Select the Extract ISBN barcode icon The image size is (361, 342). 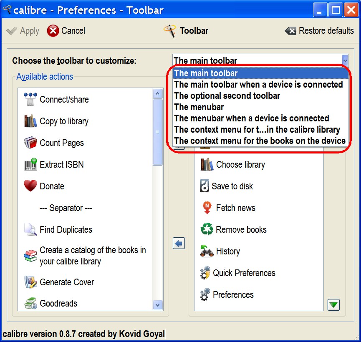coord(30,164)
